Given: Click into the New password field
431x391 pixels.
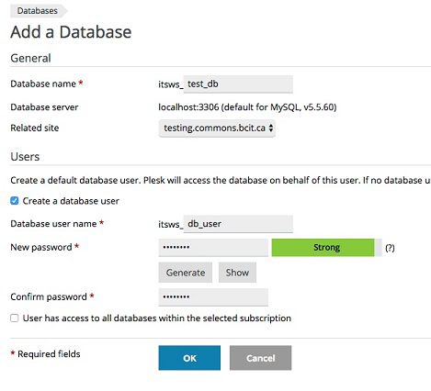Looking at the screenshot, I should [213, 248].
